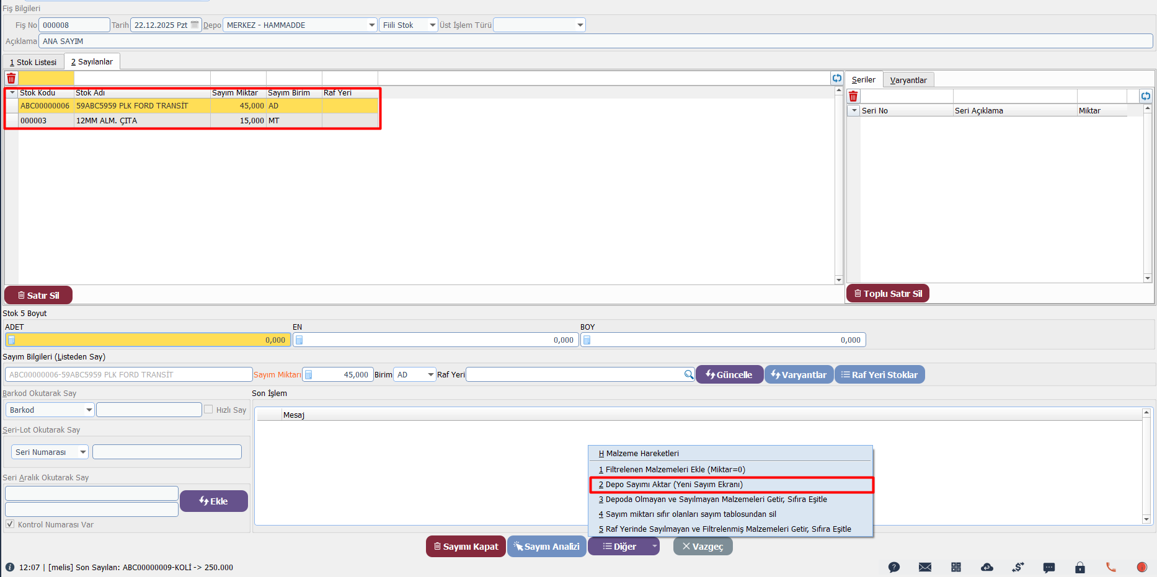This screenshot has width=1157, height=577.
Task: Click the lock icon in status bar
Action: pyautogui.click(x=1079, y=567)
